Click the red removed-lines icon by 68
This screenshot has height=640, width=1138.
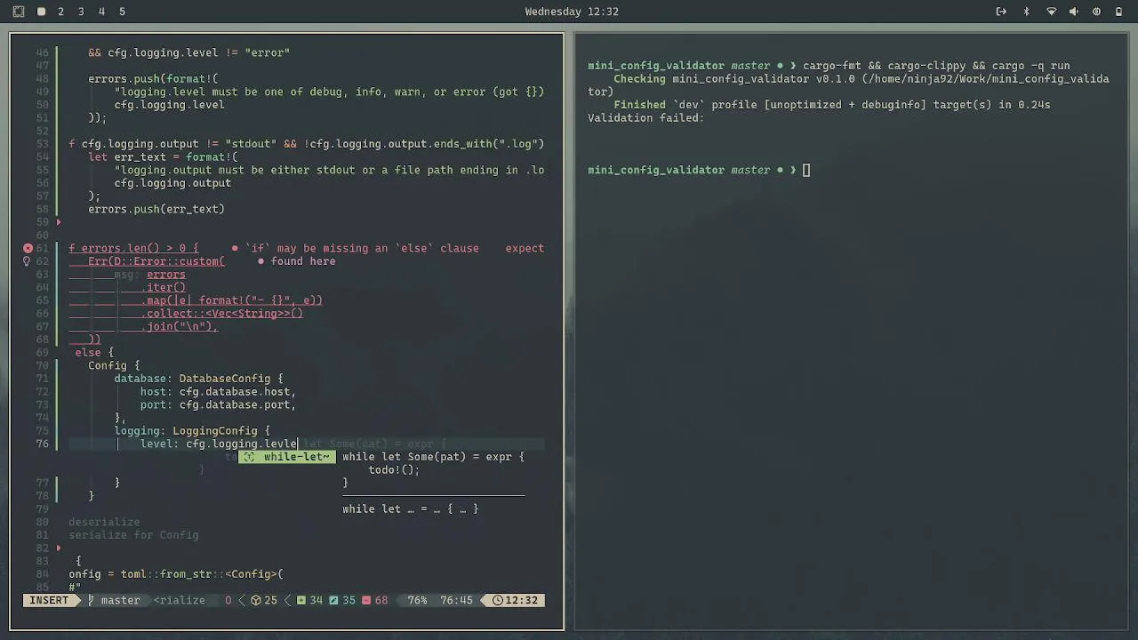[365, 600]
